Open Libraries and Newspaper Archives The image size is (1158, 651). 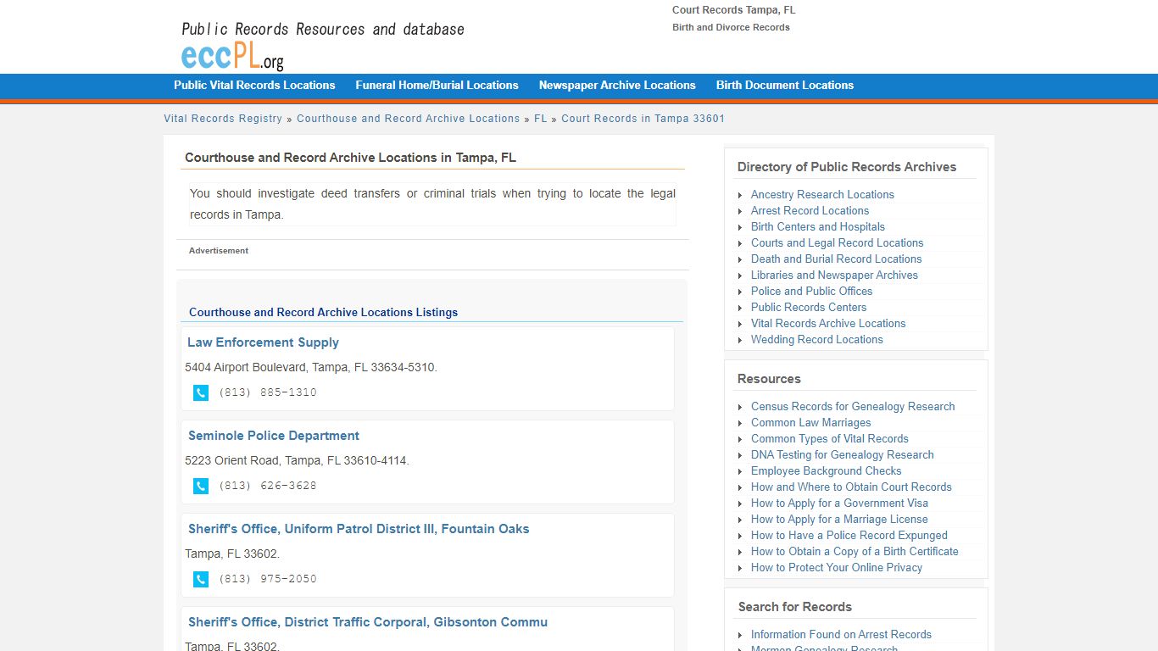click(834, 275)
